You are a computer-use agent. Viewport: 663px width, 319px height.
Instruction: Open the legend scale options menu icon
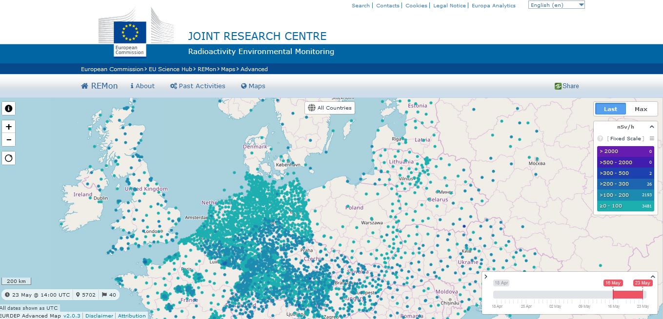652,139
